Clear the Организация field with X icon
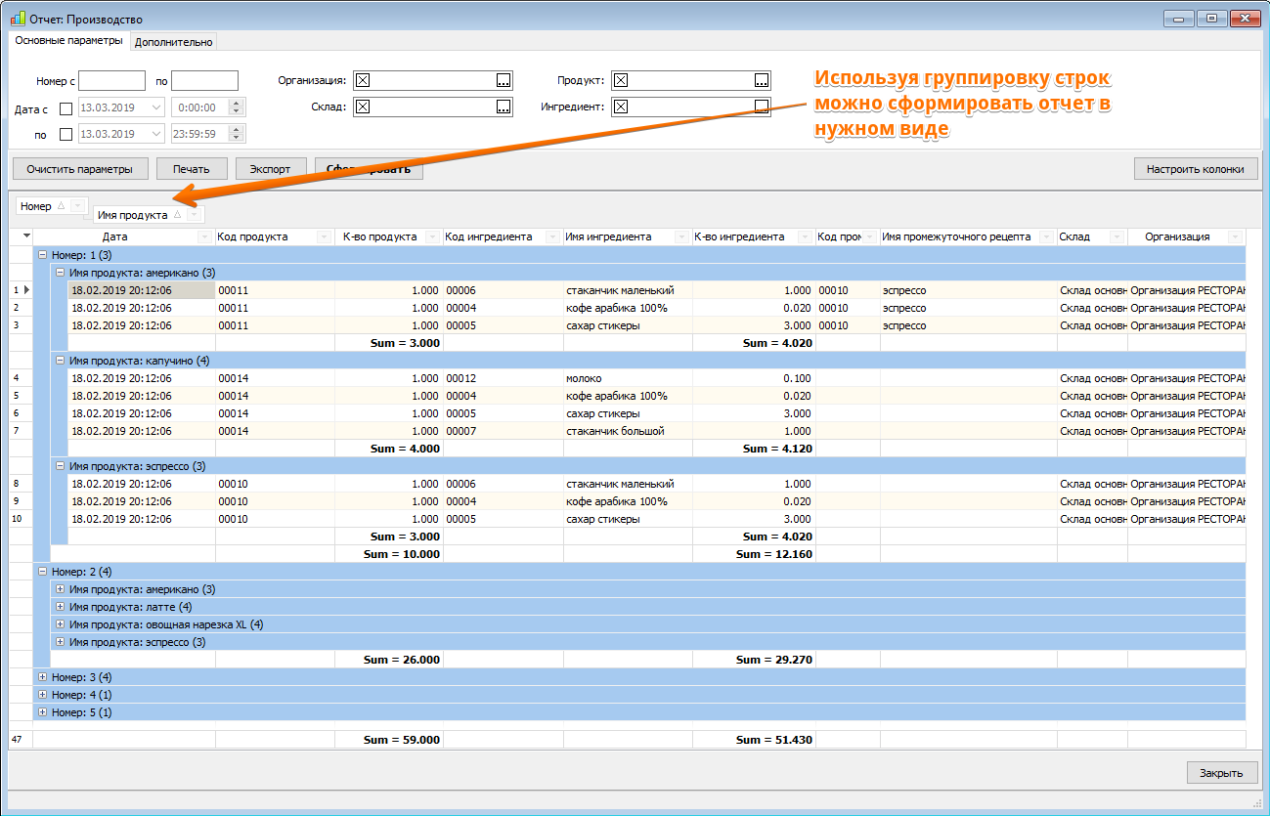 tap(362, 81)
